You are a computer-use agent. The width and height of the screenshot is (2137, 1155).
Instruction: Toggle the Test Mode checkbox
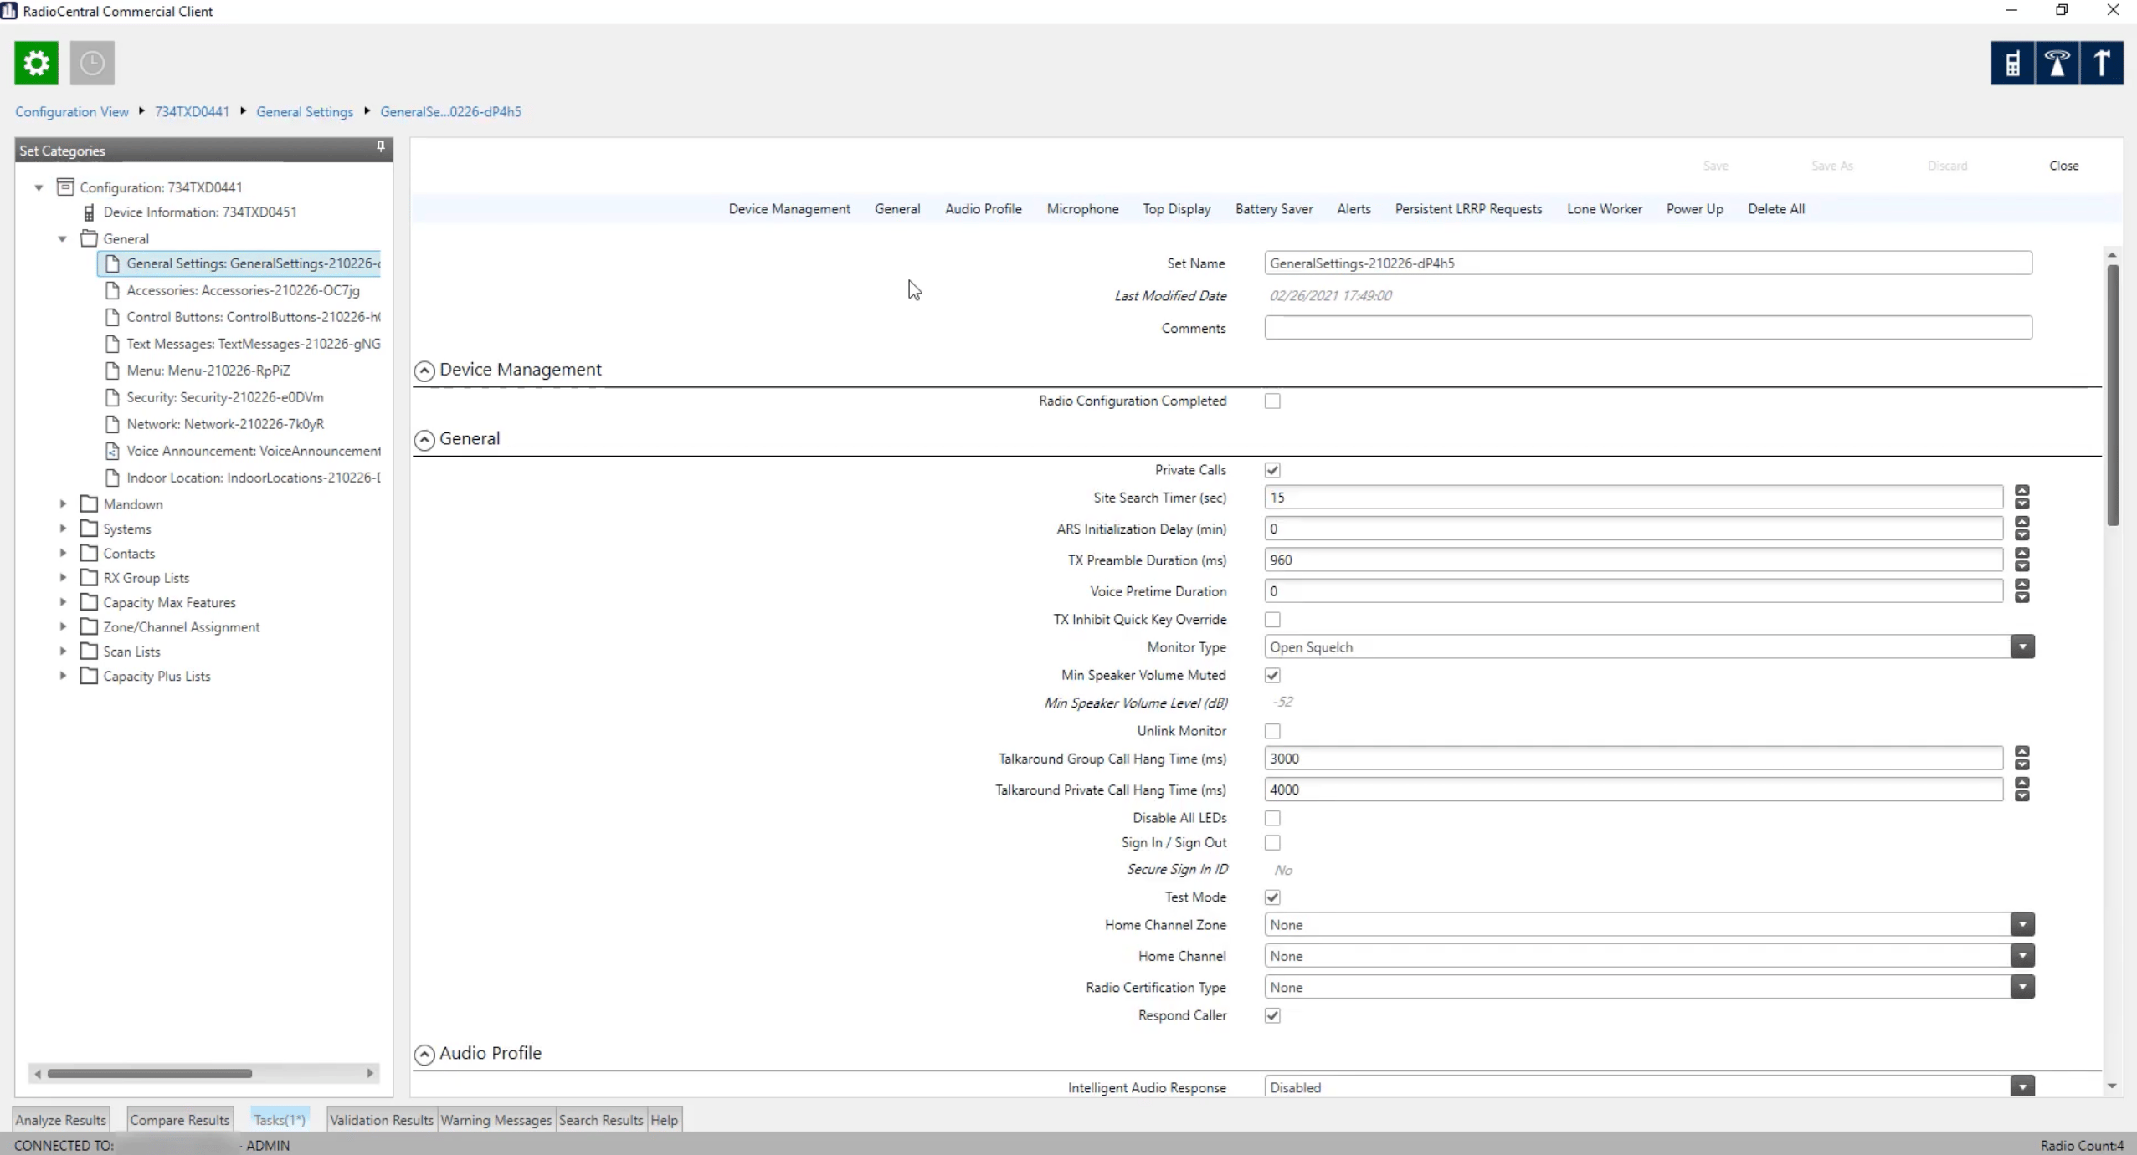tap(1272, 897)
